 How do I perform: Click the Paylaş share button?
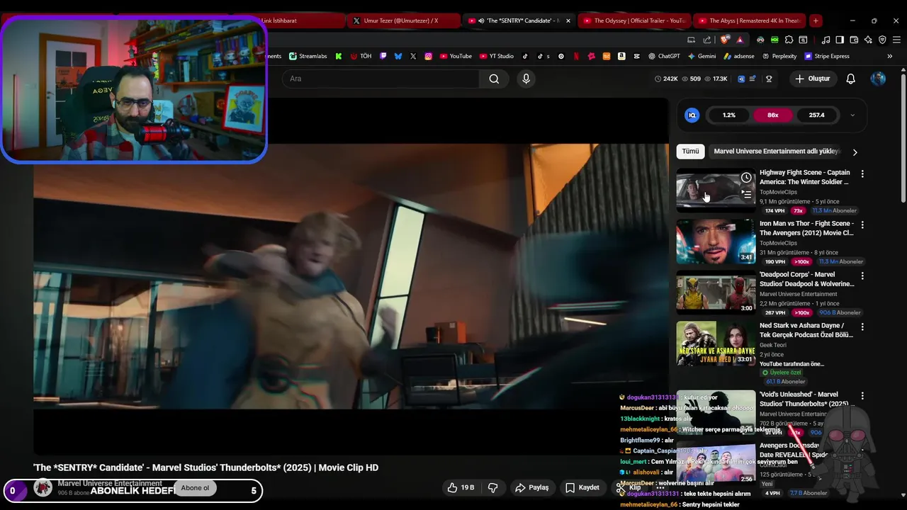pos(532,487)
